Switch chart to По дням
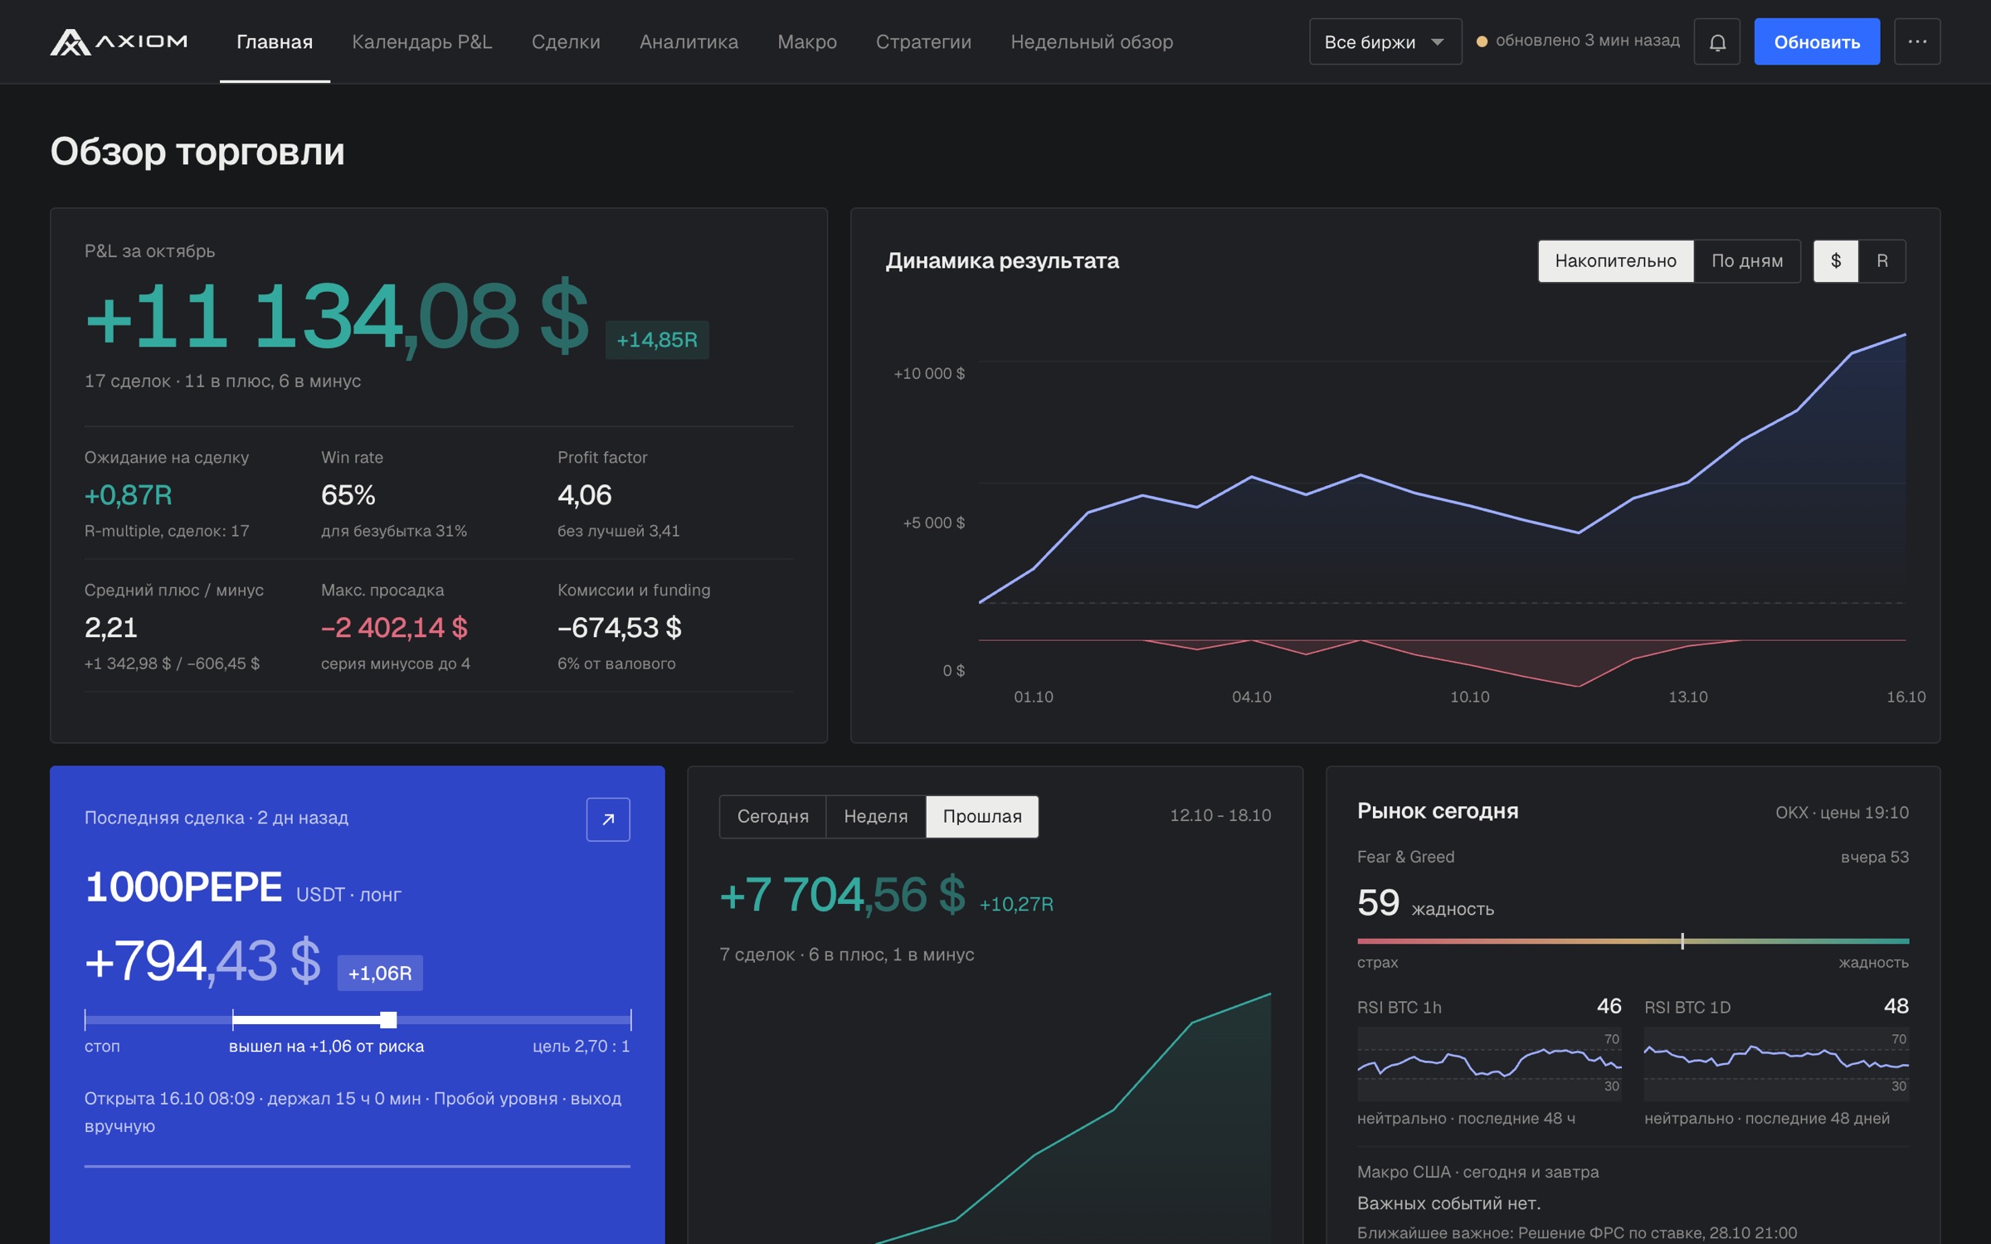The width and height of the screenshot is (1991, 1244). (1747, 261)
